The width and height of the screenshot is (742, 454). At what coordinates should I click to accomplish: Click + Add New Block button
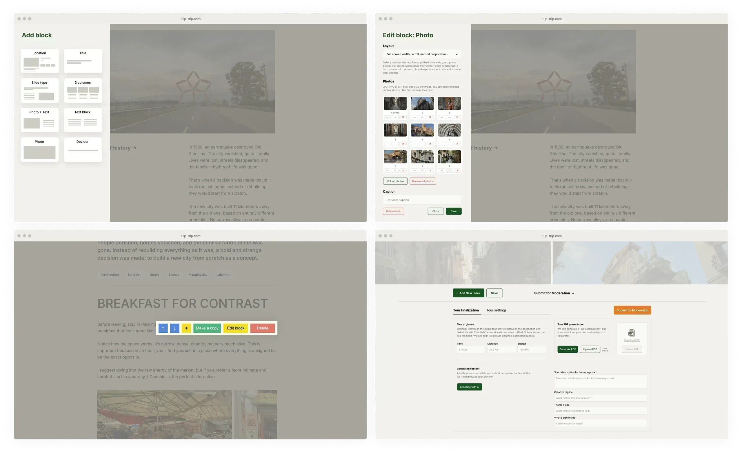468,293
